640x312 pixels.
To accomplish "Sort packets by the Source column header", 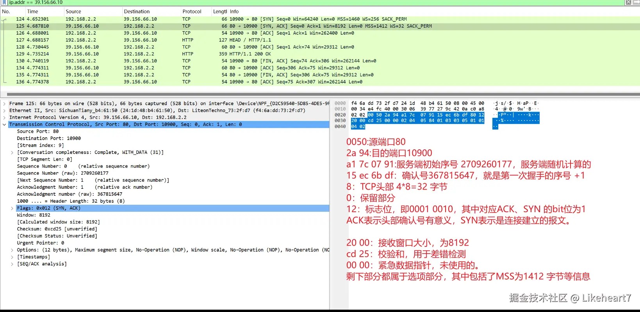I will tap(73, 12).
